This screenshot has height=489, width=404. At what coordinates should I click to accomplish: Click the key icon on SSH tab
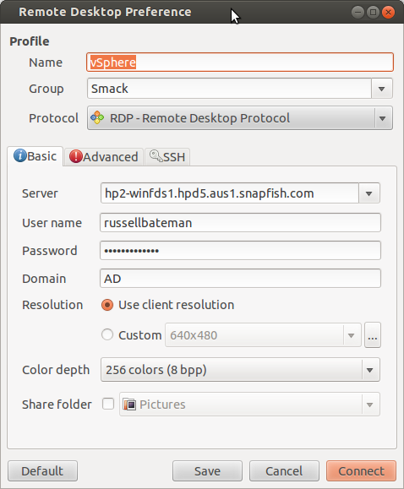tap(156, 156)
